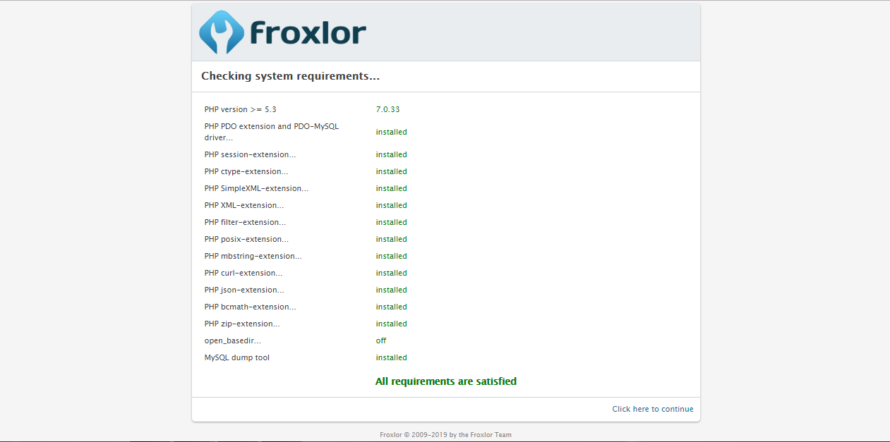890x442 pixels.
Task: Click the "MySQL dump tool" label
Action: 236,357
